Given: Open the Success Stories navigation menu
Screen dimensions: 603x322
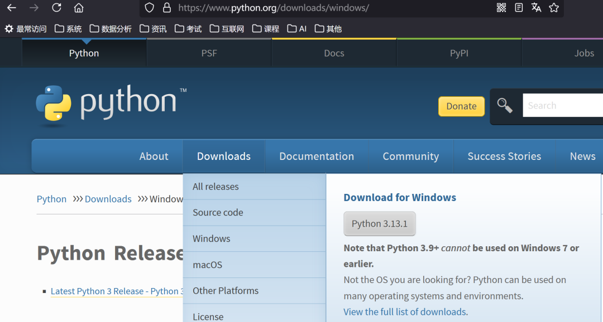Looking at the screenshot, I should (504, 156).
